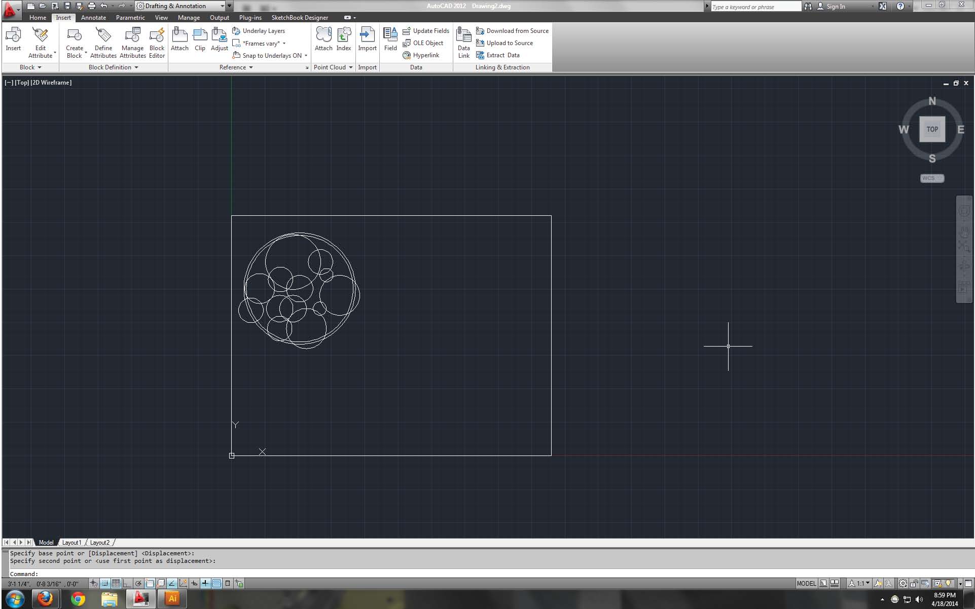Insert a Field
This screenshot has width=975, height=609.
coord(390,40)
